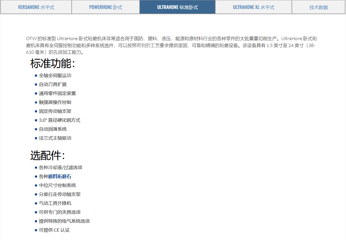Screen dimensions: 346x240
Task: Click the 各种冷却液/过滤选项 list item
Action: [x=60, y=168]
